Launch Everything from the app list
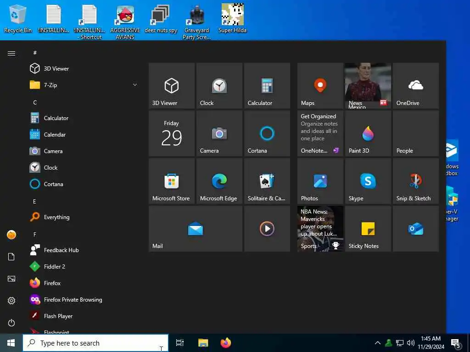Viewport: 470px width, 352px height. coord(84,217)
